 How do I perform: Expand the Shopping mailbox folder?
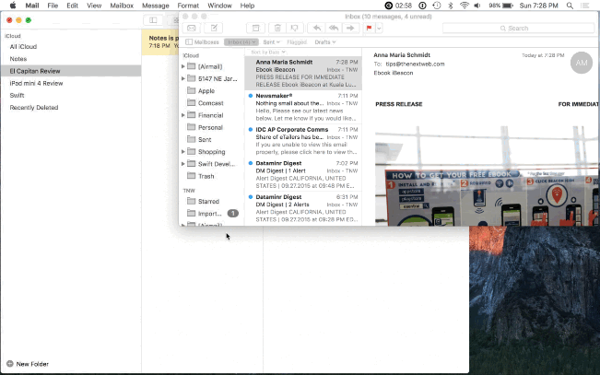[183, 151]
